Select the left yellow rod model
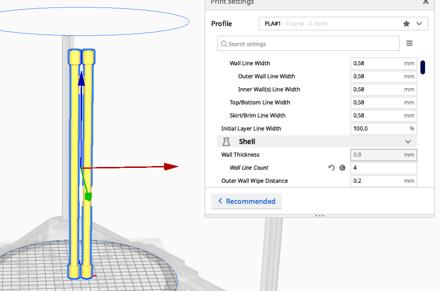This screenshot has height=291, width=440. coord(75,164)
